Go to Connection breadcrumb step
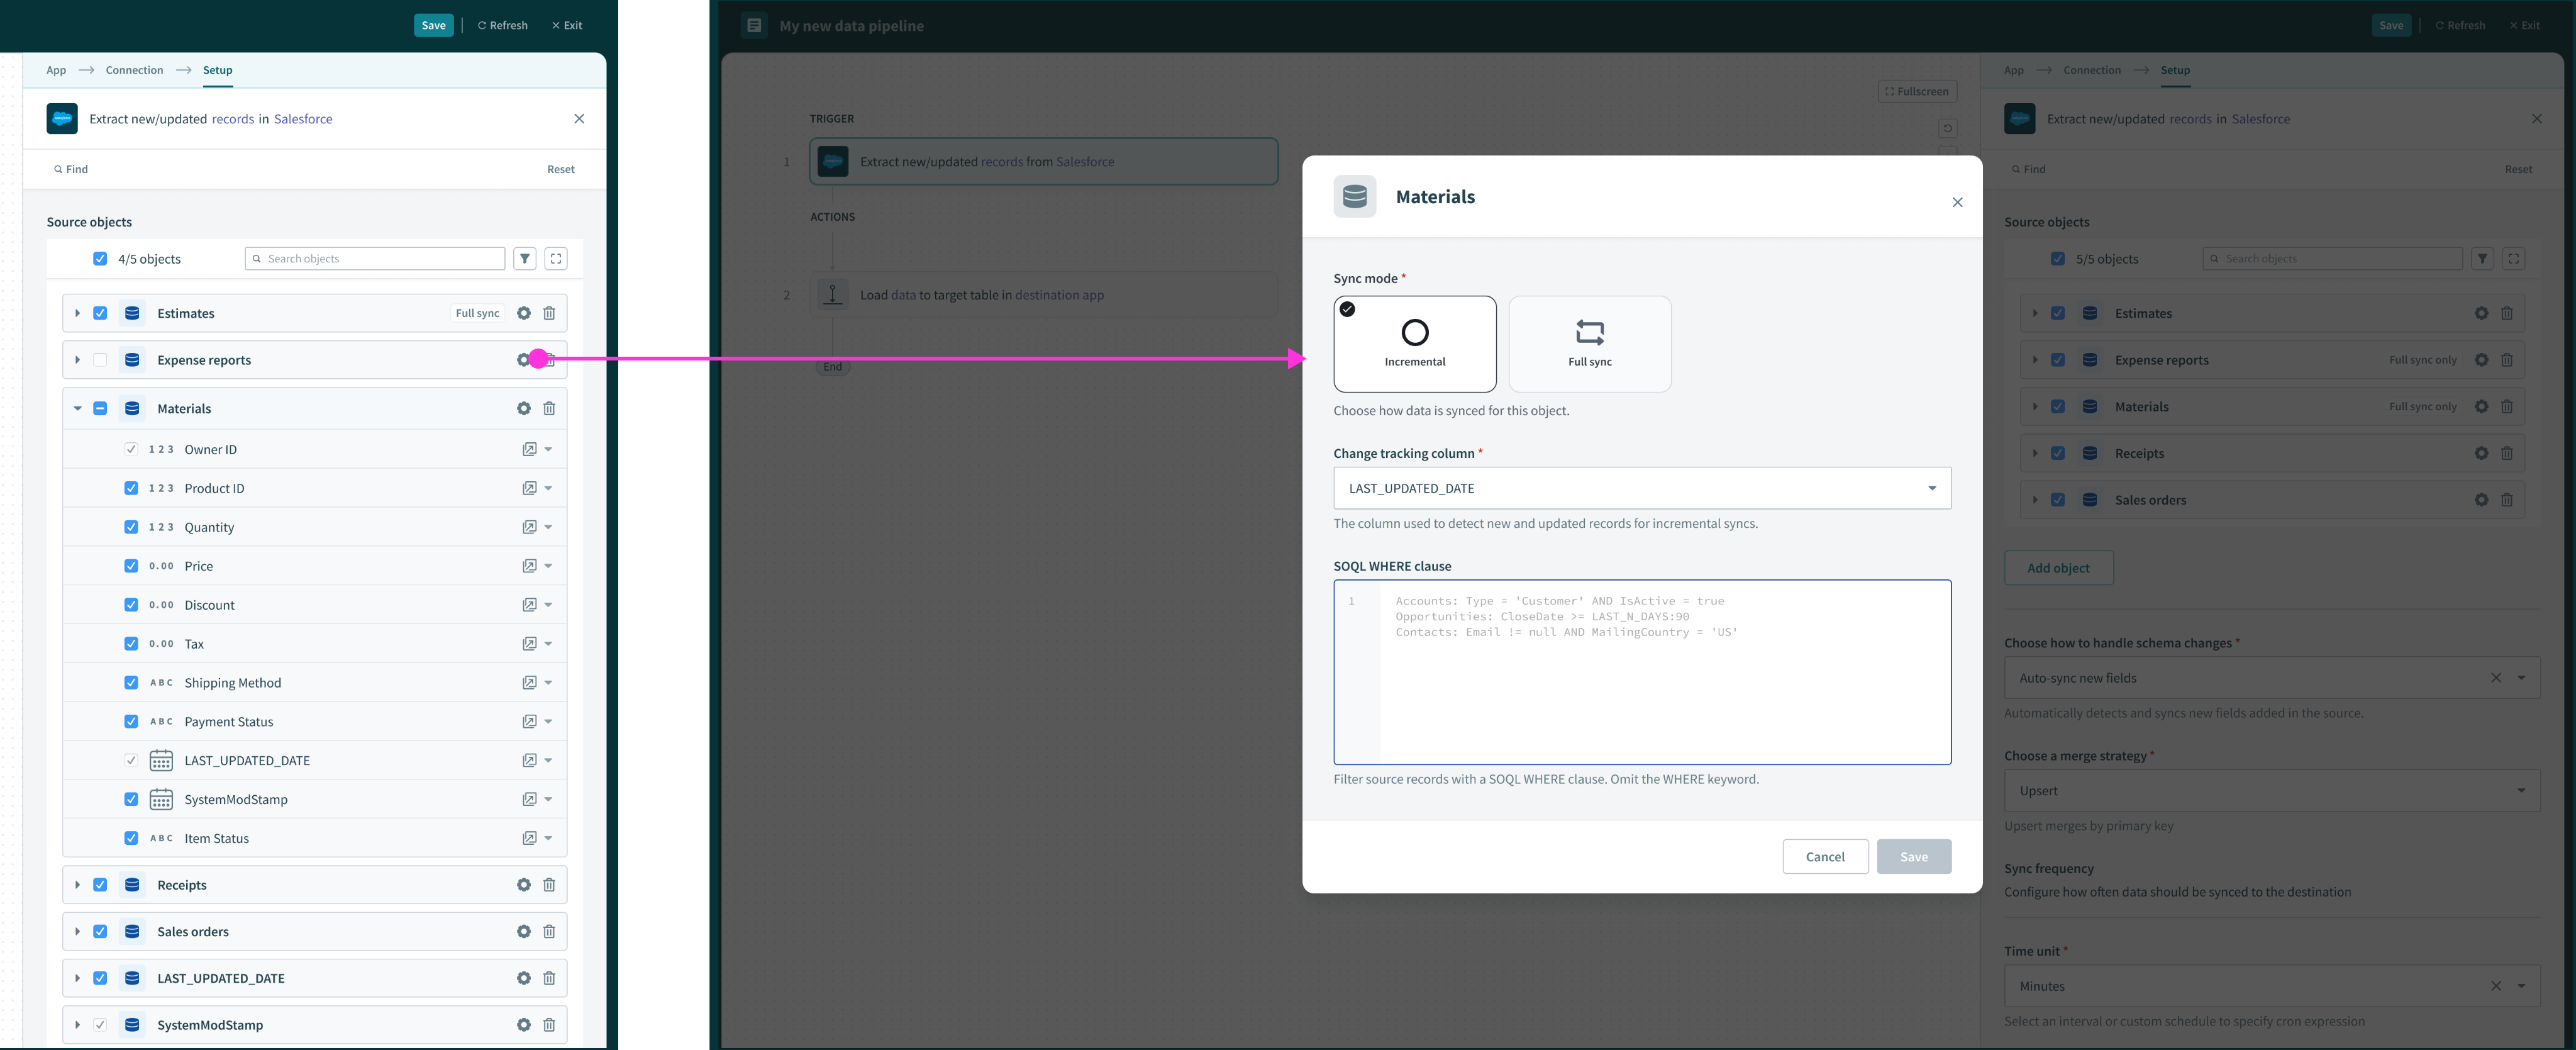This screenshot has width=2576, height=1050. click(134, 70)
